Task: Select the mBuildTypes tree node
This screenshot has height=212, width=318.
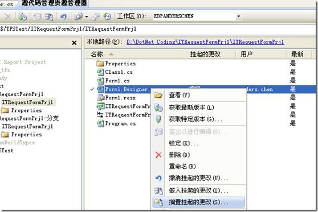Action: pos(18,143)
